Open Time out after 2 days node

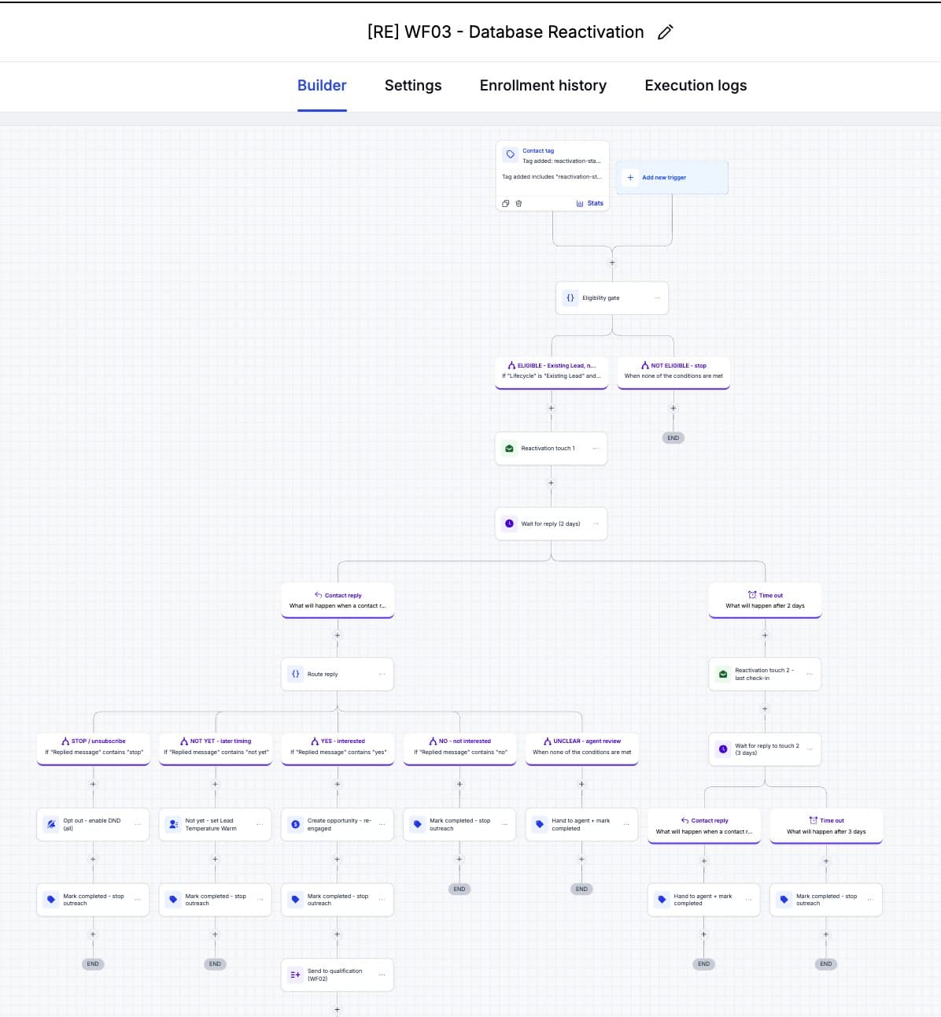pos(765,601)
